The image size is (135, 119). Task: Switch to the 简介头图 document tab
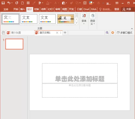point(20,33)
